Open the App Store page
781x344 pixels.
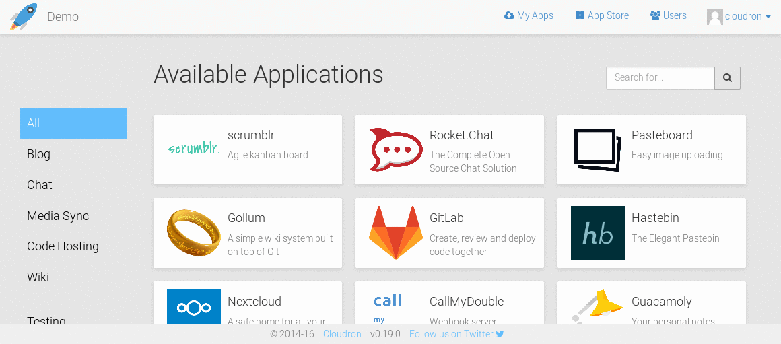pyautogui.click(x=602, y=15)
